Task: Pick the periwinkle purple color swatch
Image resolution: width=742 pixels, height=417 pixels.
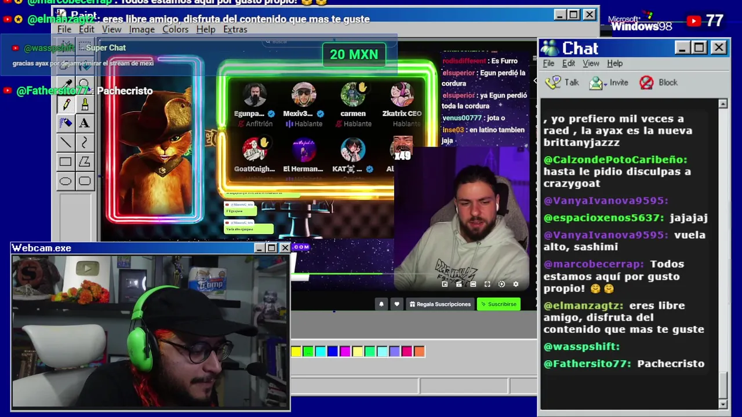Action: [395, 352]
